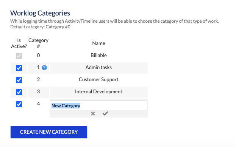Click the category number 4 cell
The width and height of the screenshot is (236, 147).
click(x=38, y=104)
